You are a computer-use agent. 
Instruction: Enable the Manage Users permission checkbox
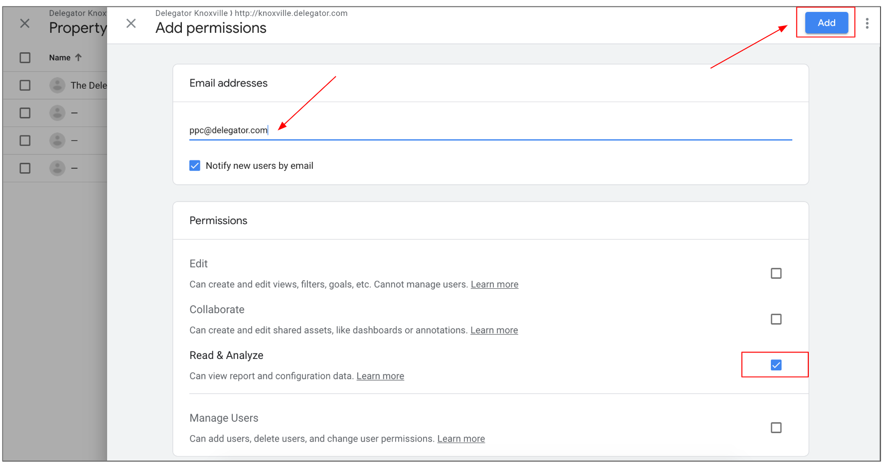point(776,428)
